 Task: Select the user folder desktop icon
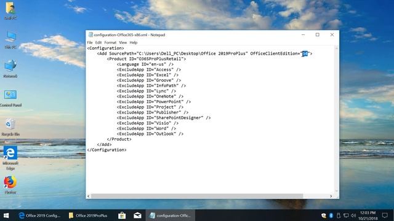10,10
